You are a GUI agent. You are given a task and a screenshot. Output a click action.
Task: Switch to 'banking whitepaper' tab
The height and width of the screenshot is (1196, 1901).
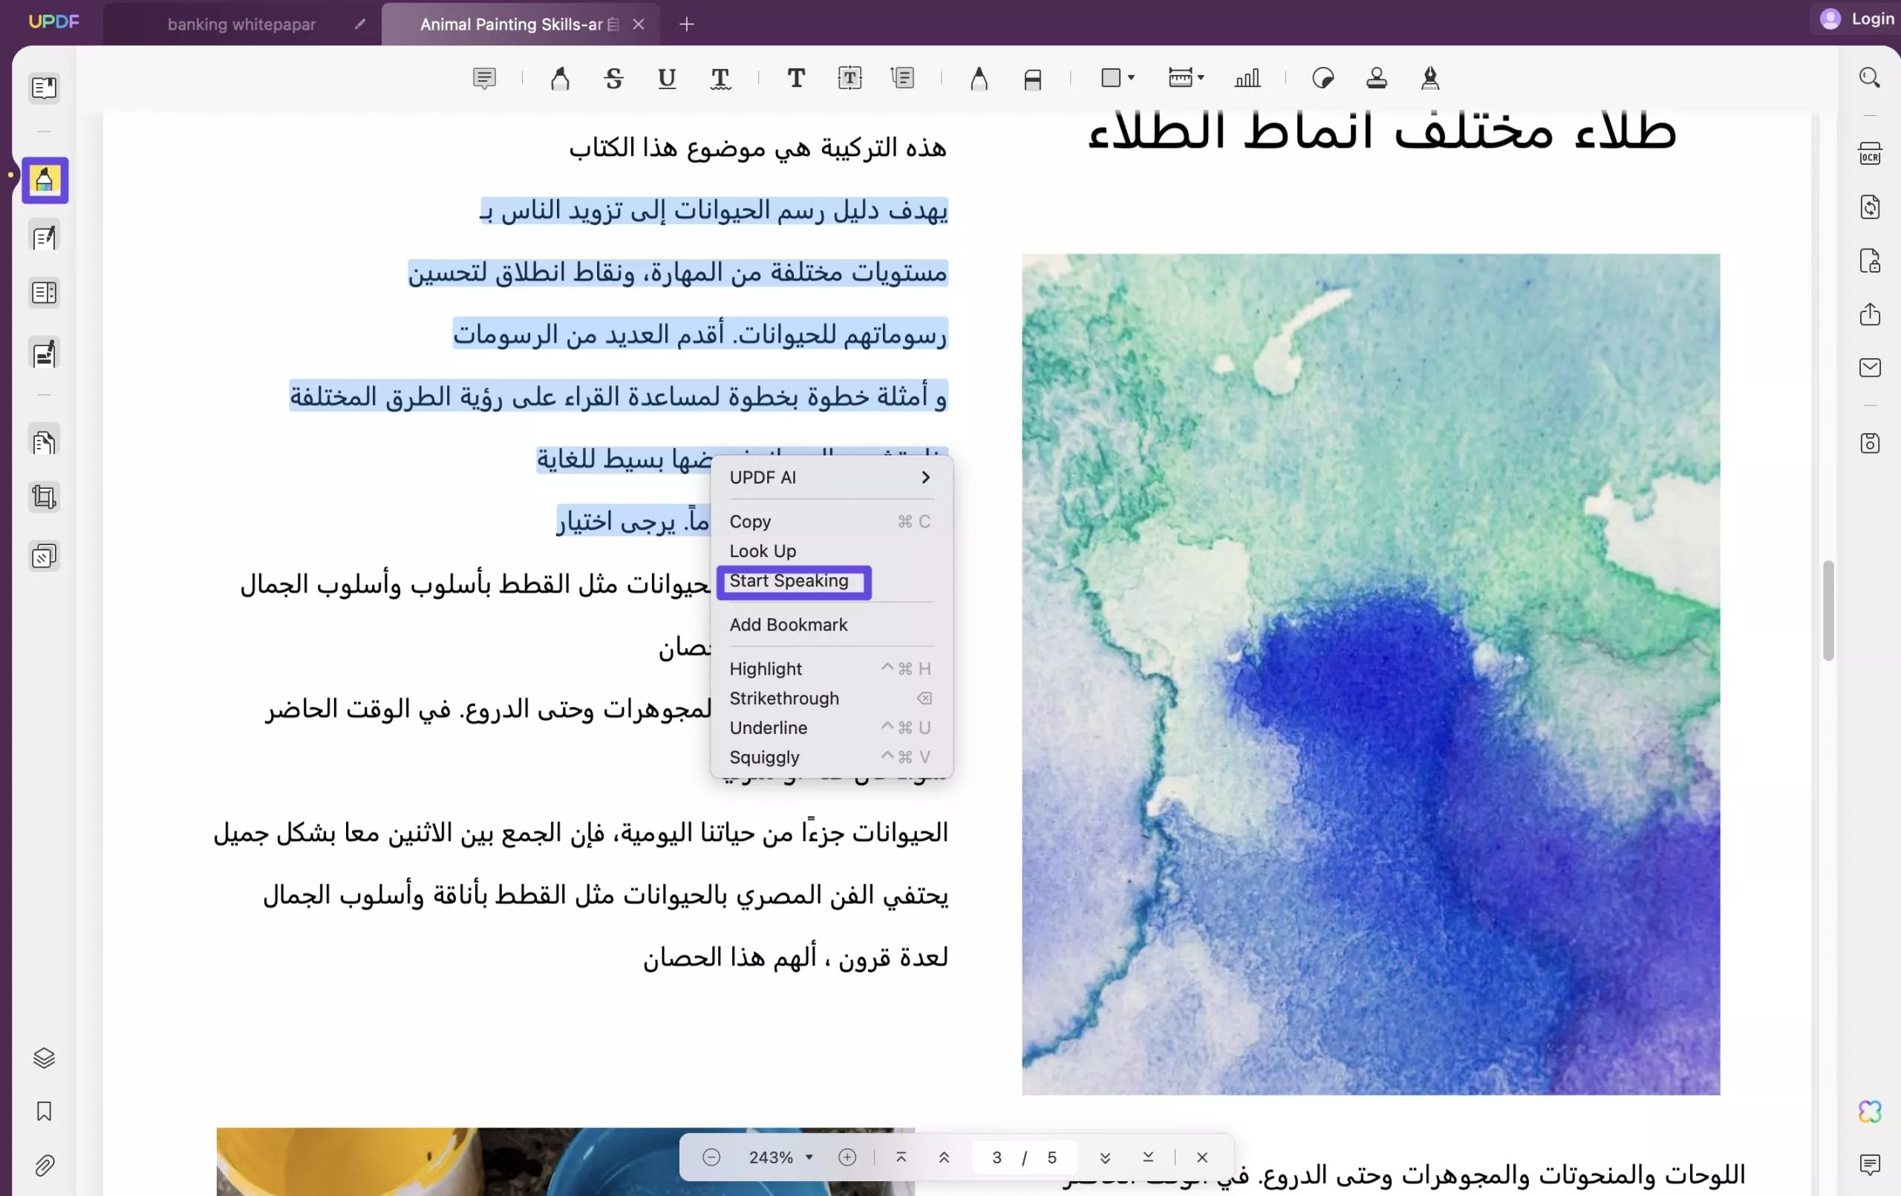[x=241, y=24]
